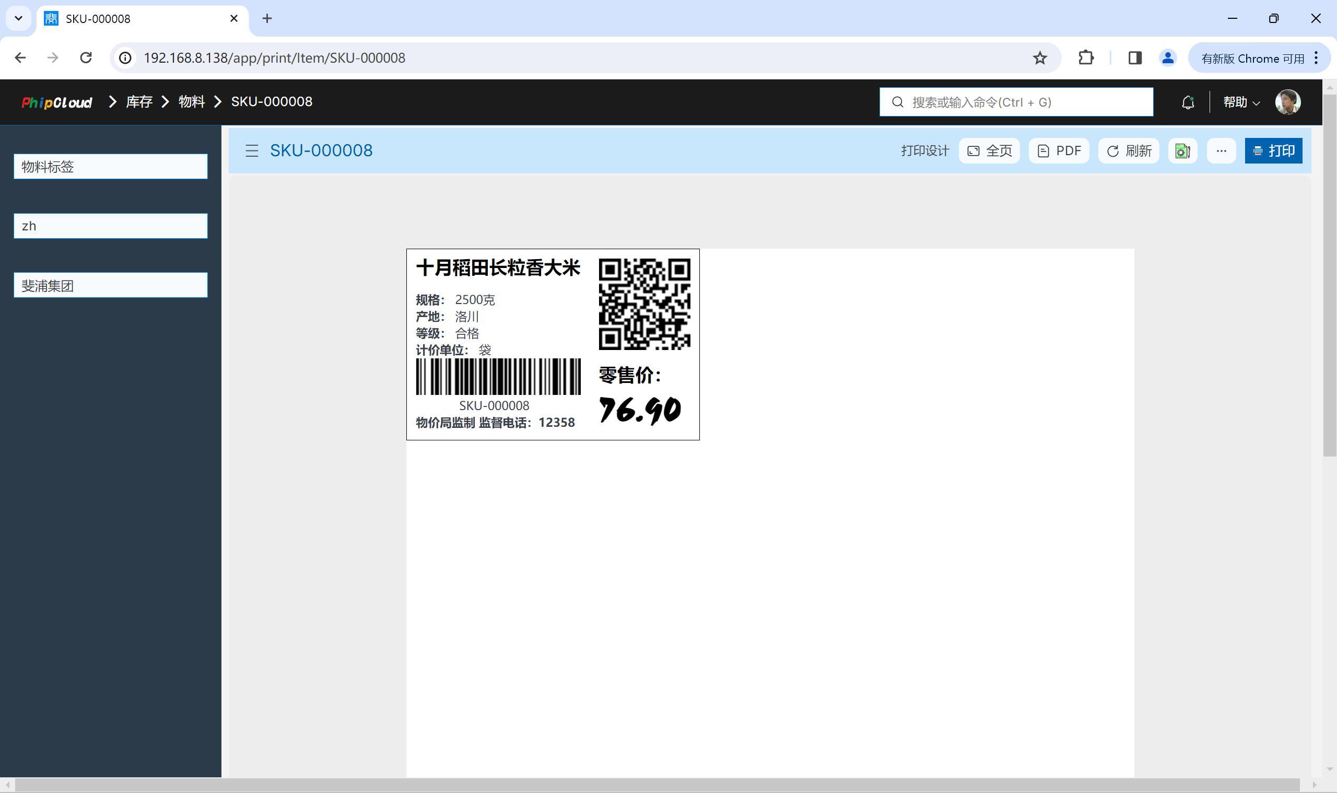Click the QR code on the label
The width and height of the screenshot is (1337, 793).
pos(644,304)
